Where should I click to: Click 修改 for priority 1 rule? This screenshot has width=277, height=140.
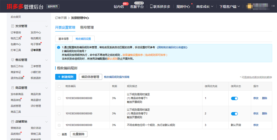click(x=256, y=98)
